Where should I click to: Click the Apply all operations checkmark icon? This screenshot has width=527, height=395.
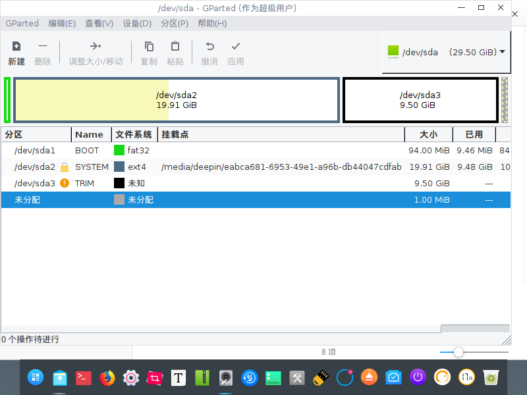pyautogui.click(x=236, y=46)
